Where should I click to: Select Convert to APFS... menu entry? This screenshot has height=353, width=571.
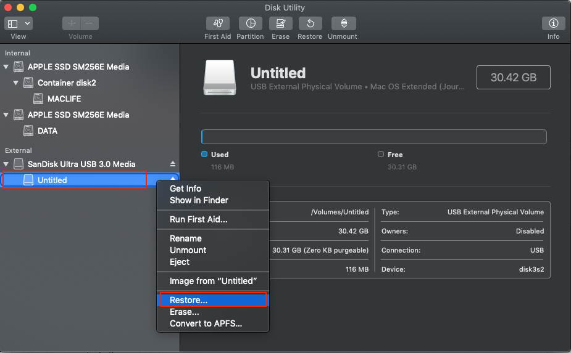[x=206, y=323]
